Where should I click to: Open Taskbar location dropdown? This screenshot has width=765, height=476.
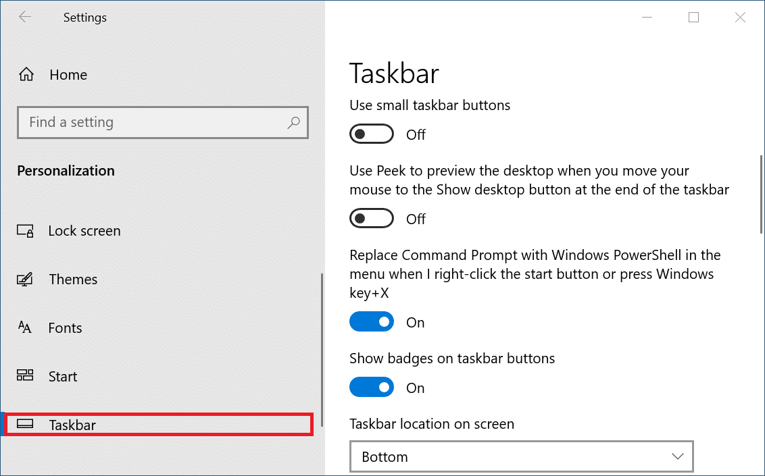coord(521,457)
